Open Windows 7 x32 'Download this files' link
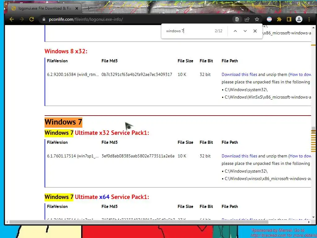This screenshot has height=238, width=317. (239, 156)
